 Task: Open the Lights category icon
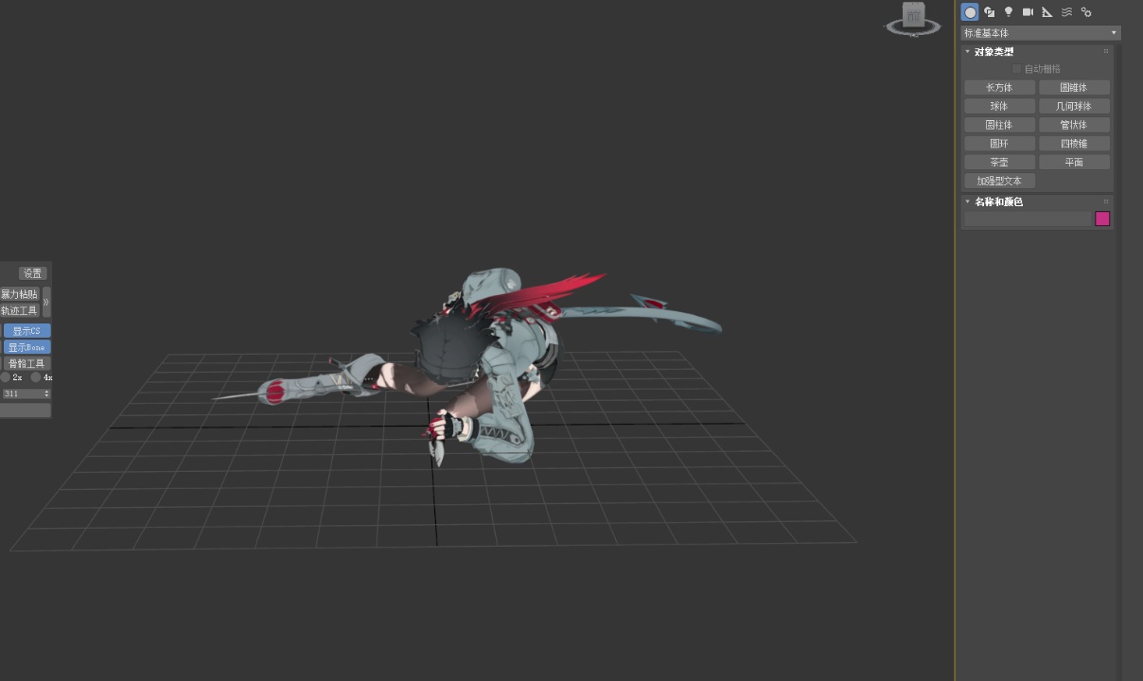pos(1009,12)
